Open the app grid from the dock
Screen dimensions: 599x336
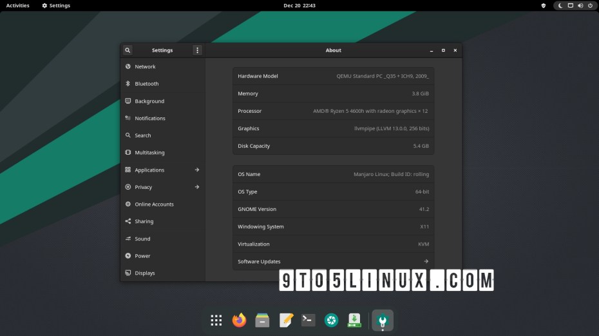pos(216,321)
